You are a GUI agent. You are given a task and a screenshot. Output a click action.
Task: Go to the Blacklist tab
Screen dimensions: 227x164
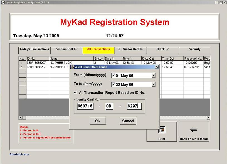pyautogui.click(x=162, y=50)
